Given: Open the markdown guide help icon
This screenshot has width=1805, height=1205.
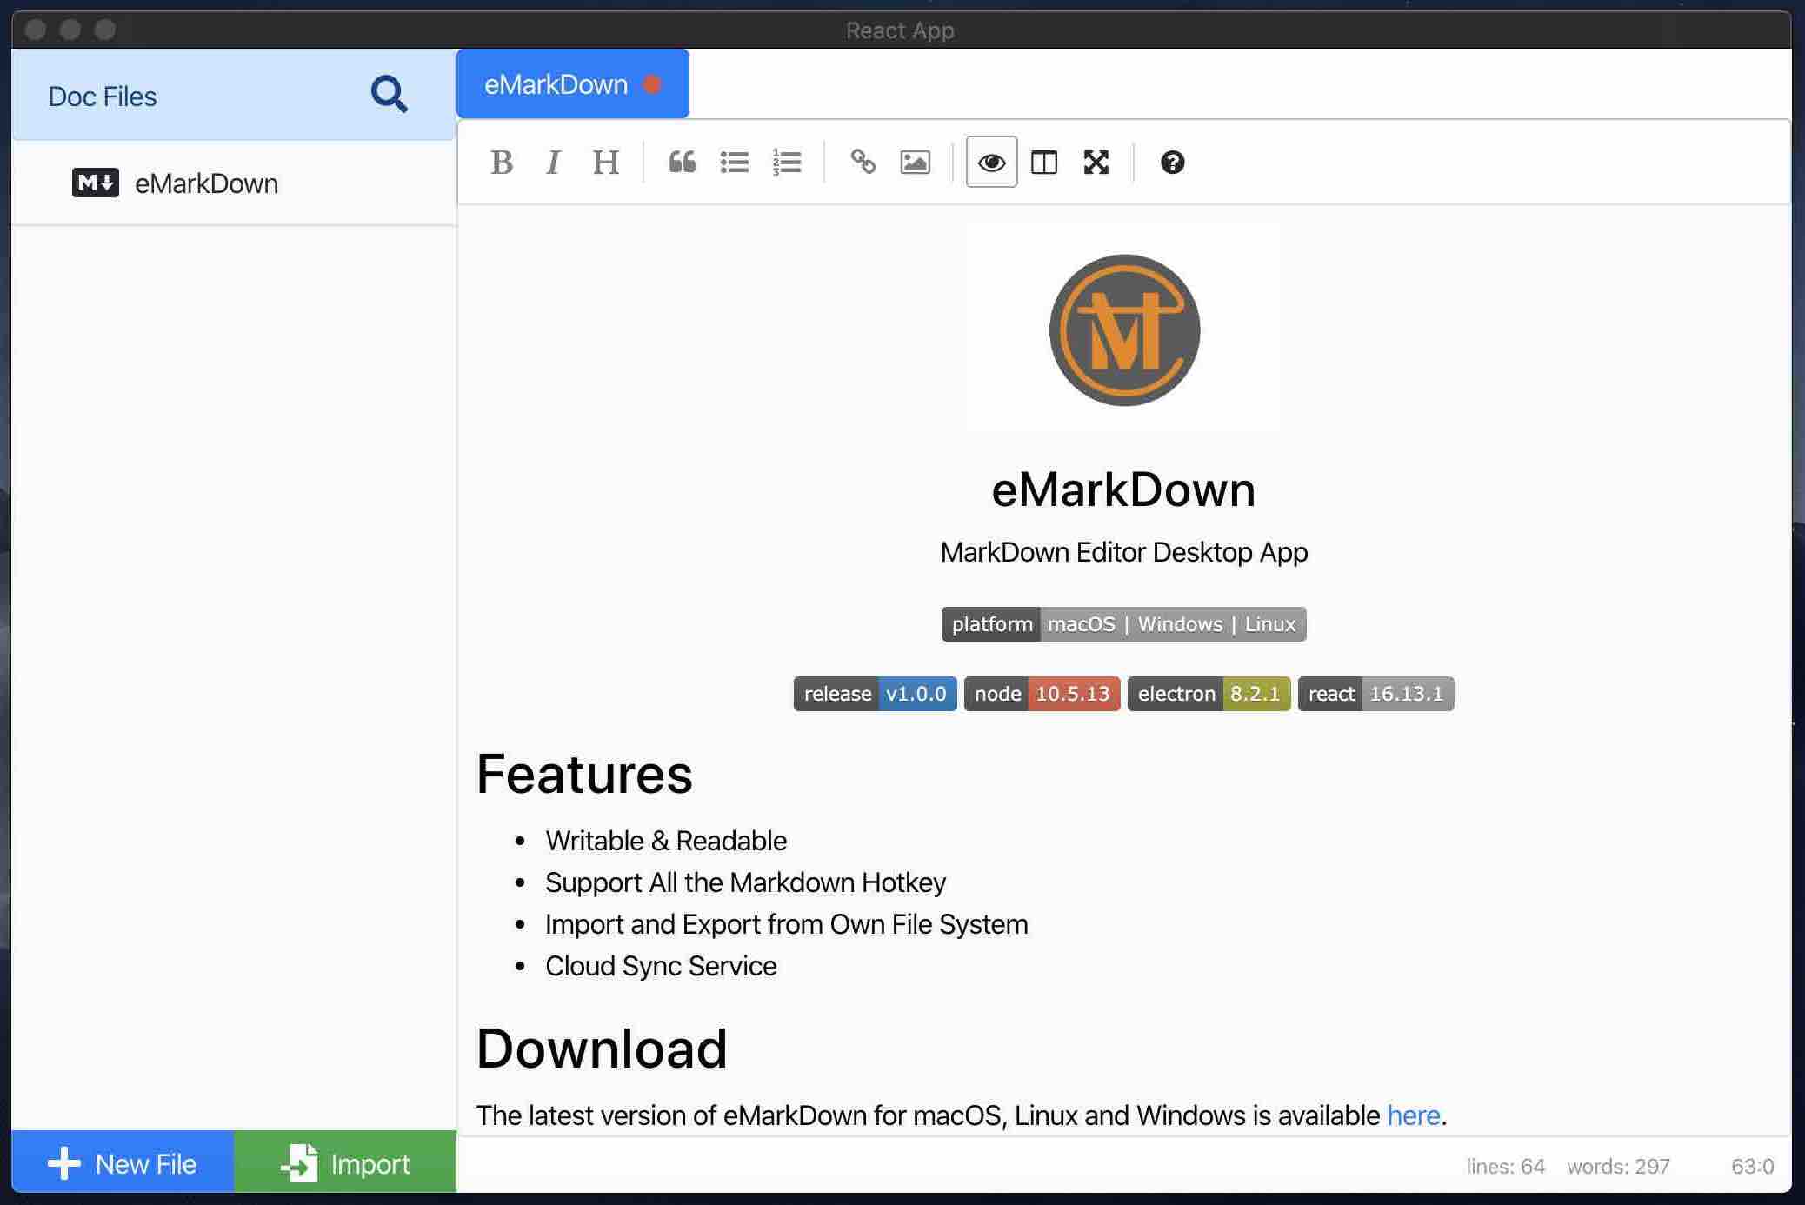Looking at the screenshot, I should pyautogui.click(x=1173, y=163).
